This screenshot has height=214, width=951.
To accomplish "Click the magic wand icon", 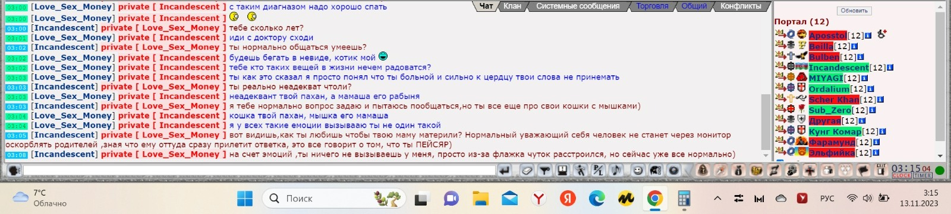I will 720,171.
